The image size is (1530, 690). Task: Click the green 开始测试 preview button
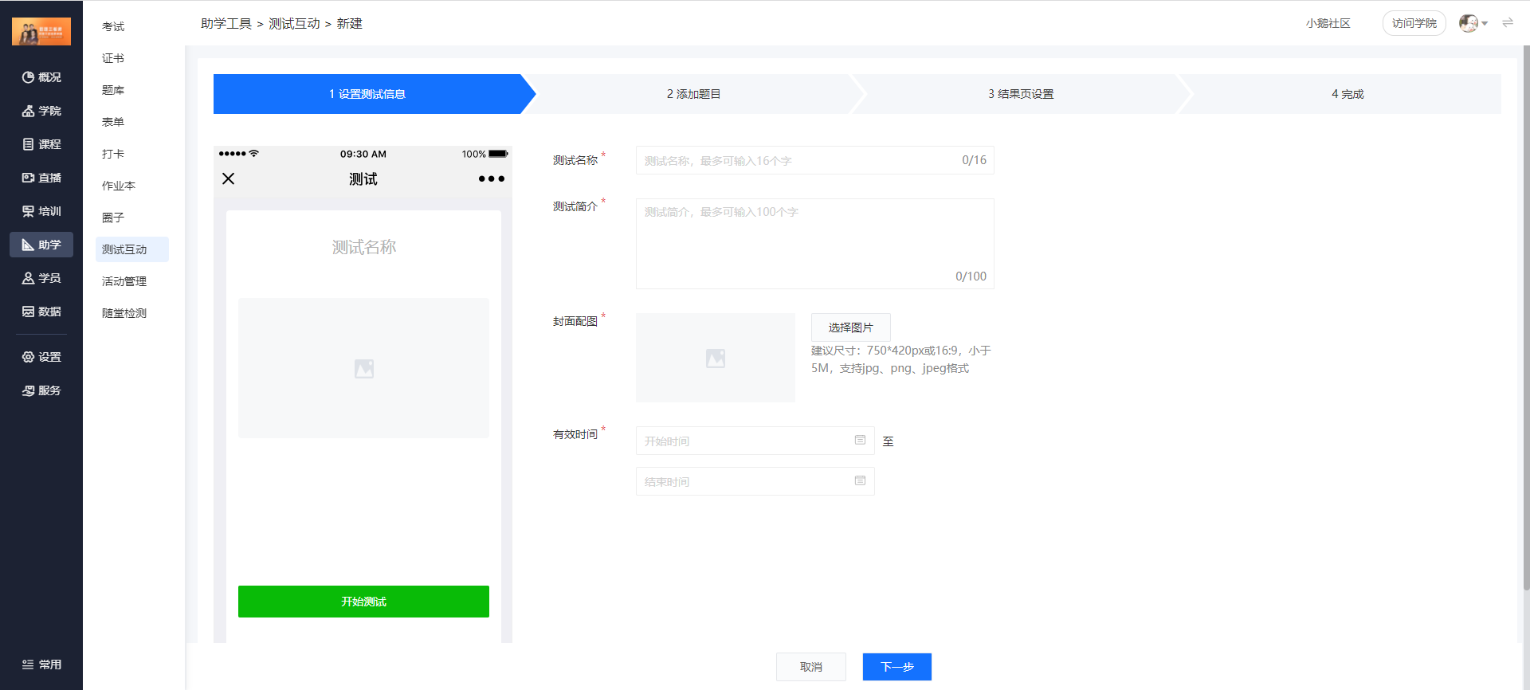[363, 602]
